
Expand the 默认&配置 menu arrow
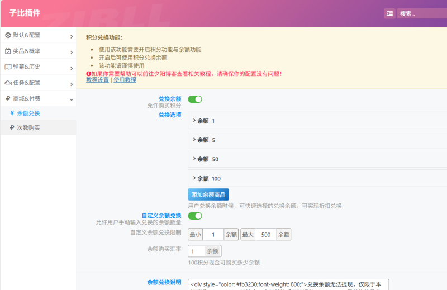[72, 36]
